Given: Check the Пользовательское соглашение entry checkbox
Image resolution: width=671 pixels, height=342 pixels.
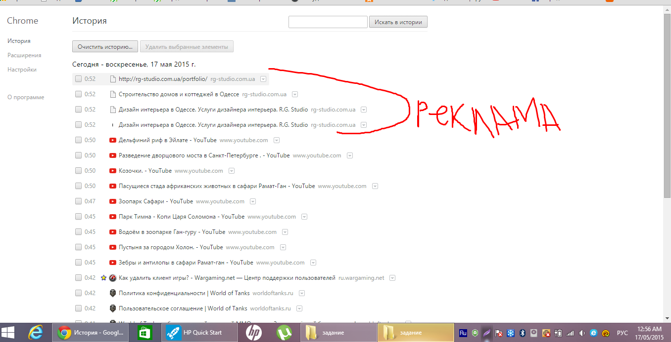Looking at the screenshot, I should point(78,308).
